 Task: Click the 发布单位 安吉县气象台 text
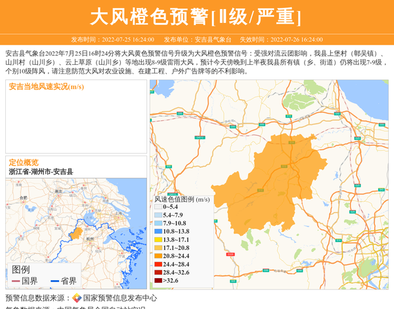[x=198, y=39]
